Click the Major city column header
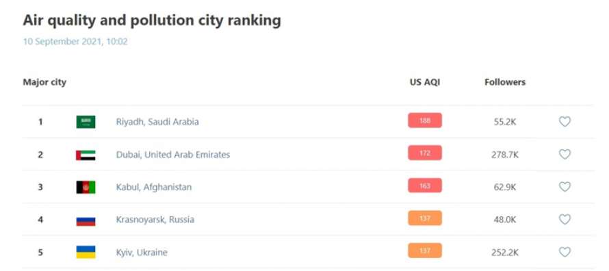 click(x=44, y=82)
